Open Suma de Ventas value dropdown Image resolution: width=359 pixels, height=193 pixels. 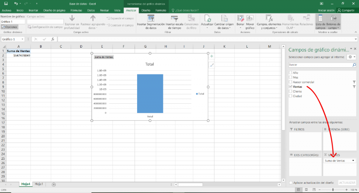tap(353, 161)
